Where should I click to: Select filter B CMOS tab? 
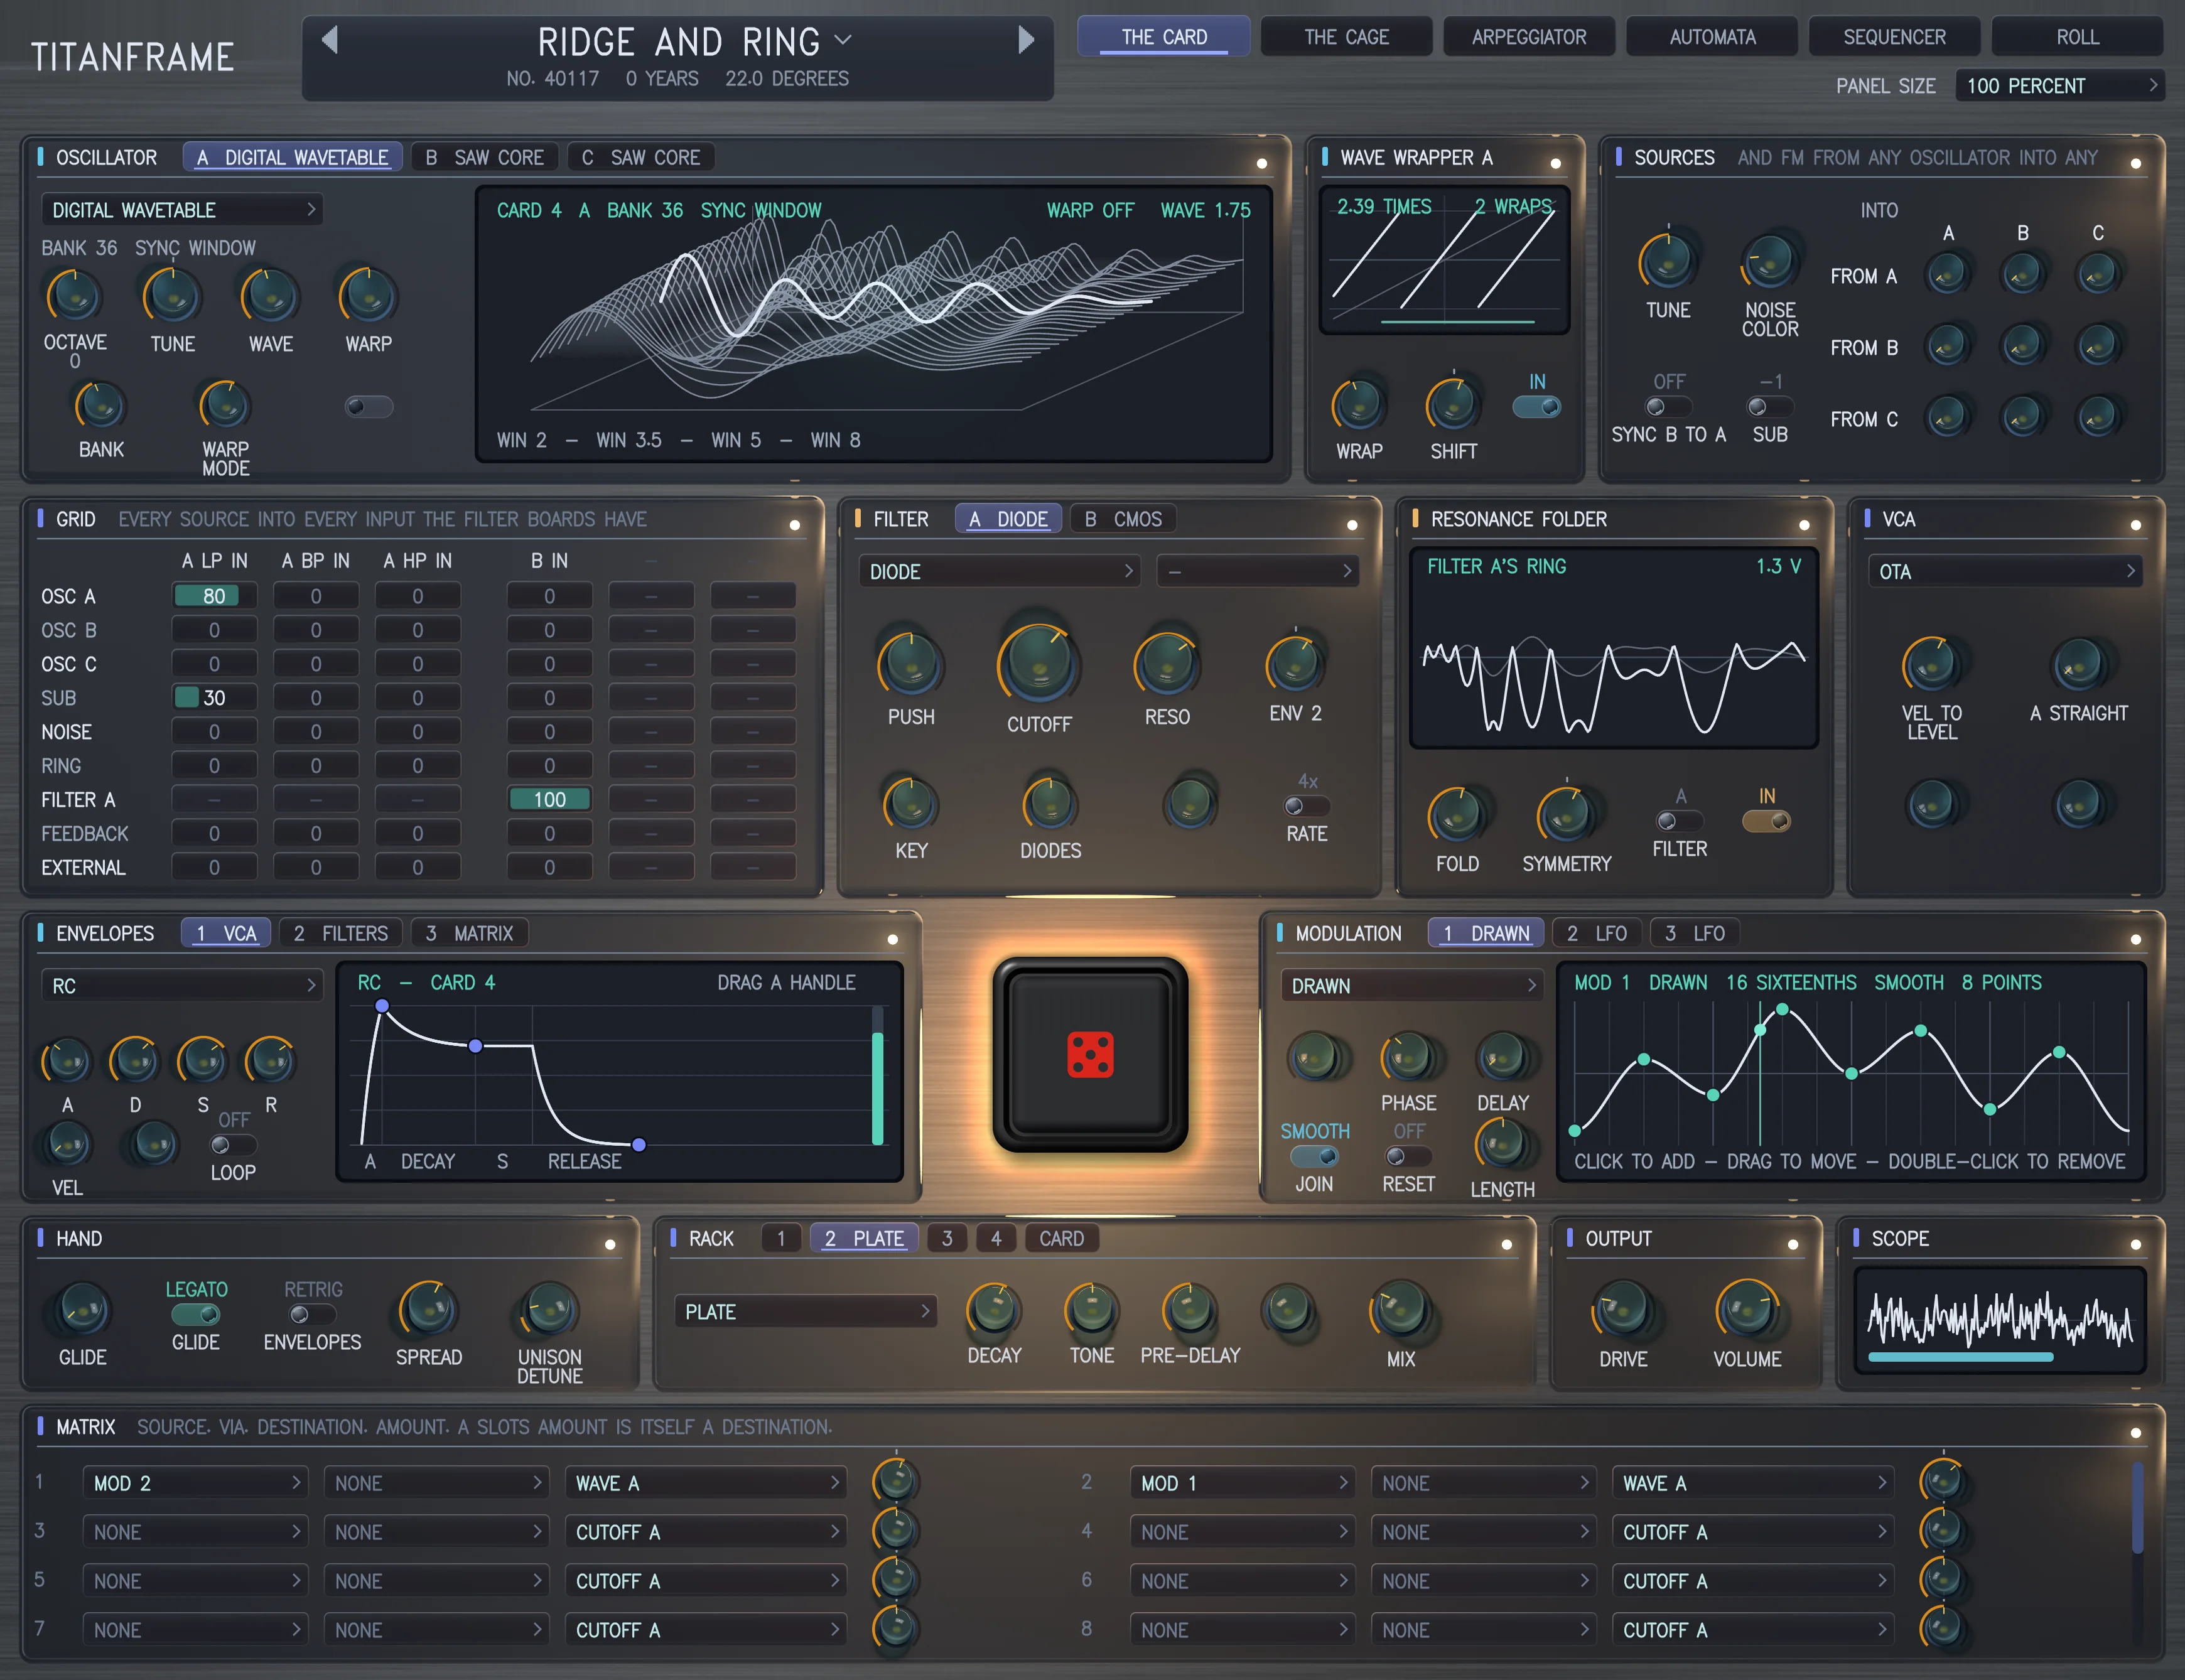1123,519
